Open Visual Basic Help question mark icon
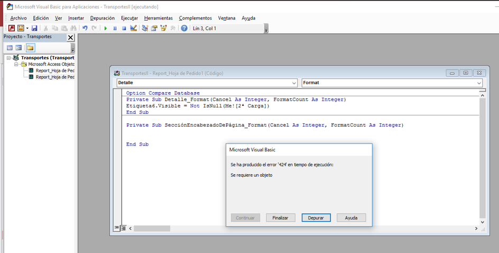The height and width of the screenshot is (253, 499). 184,29
